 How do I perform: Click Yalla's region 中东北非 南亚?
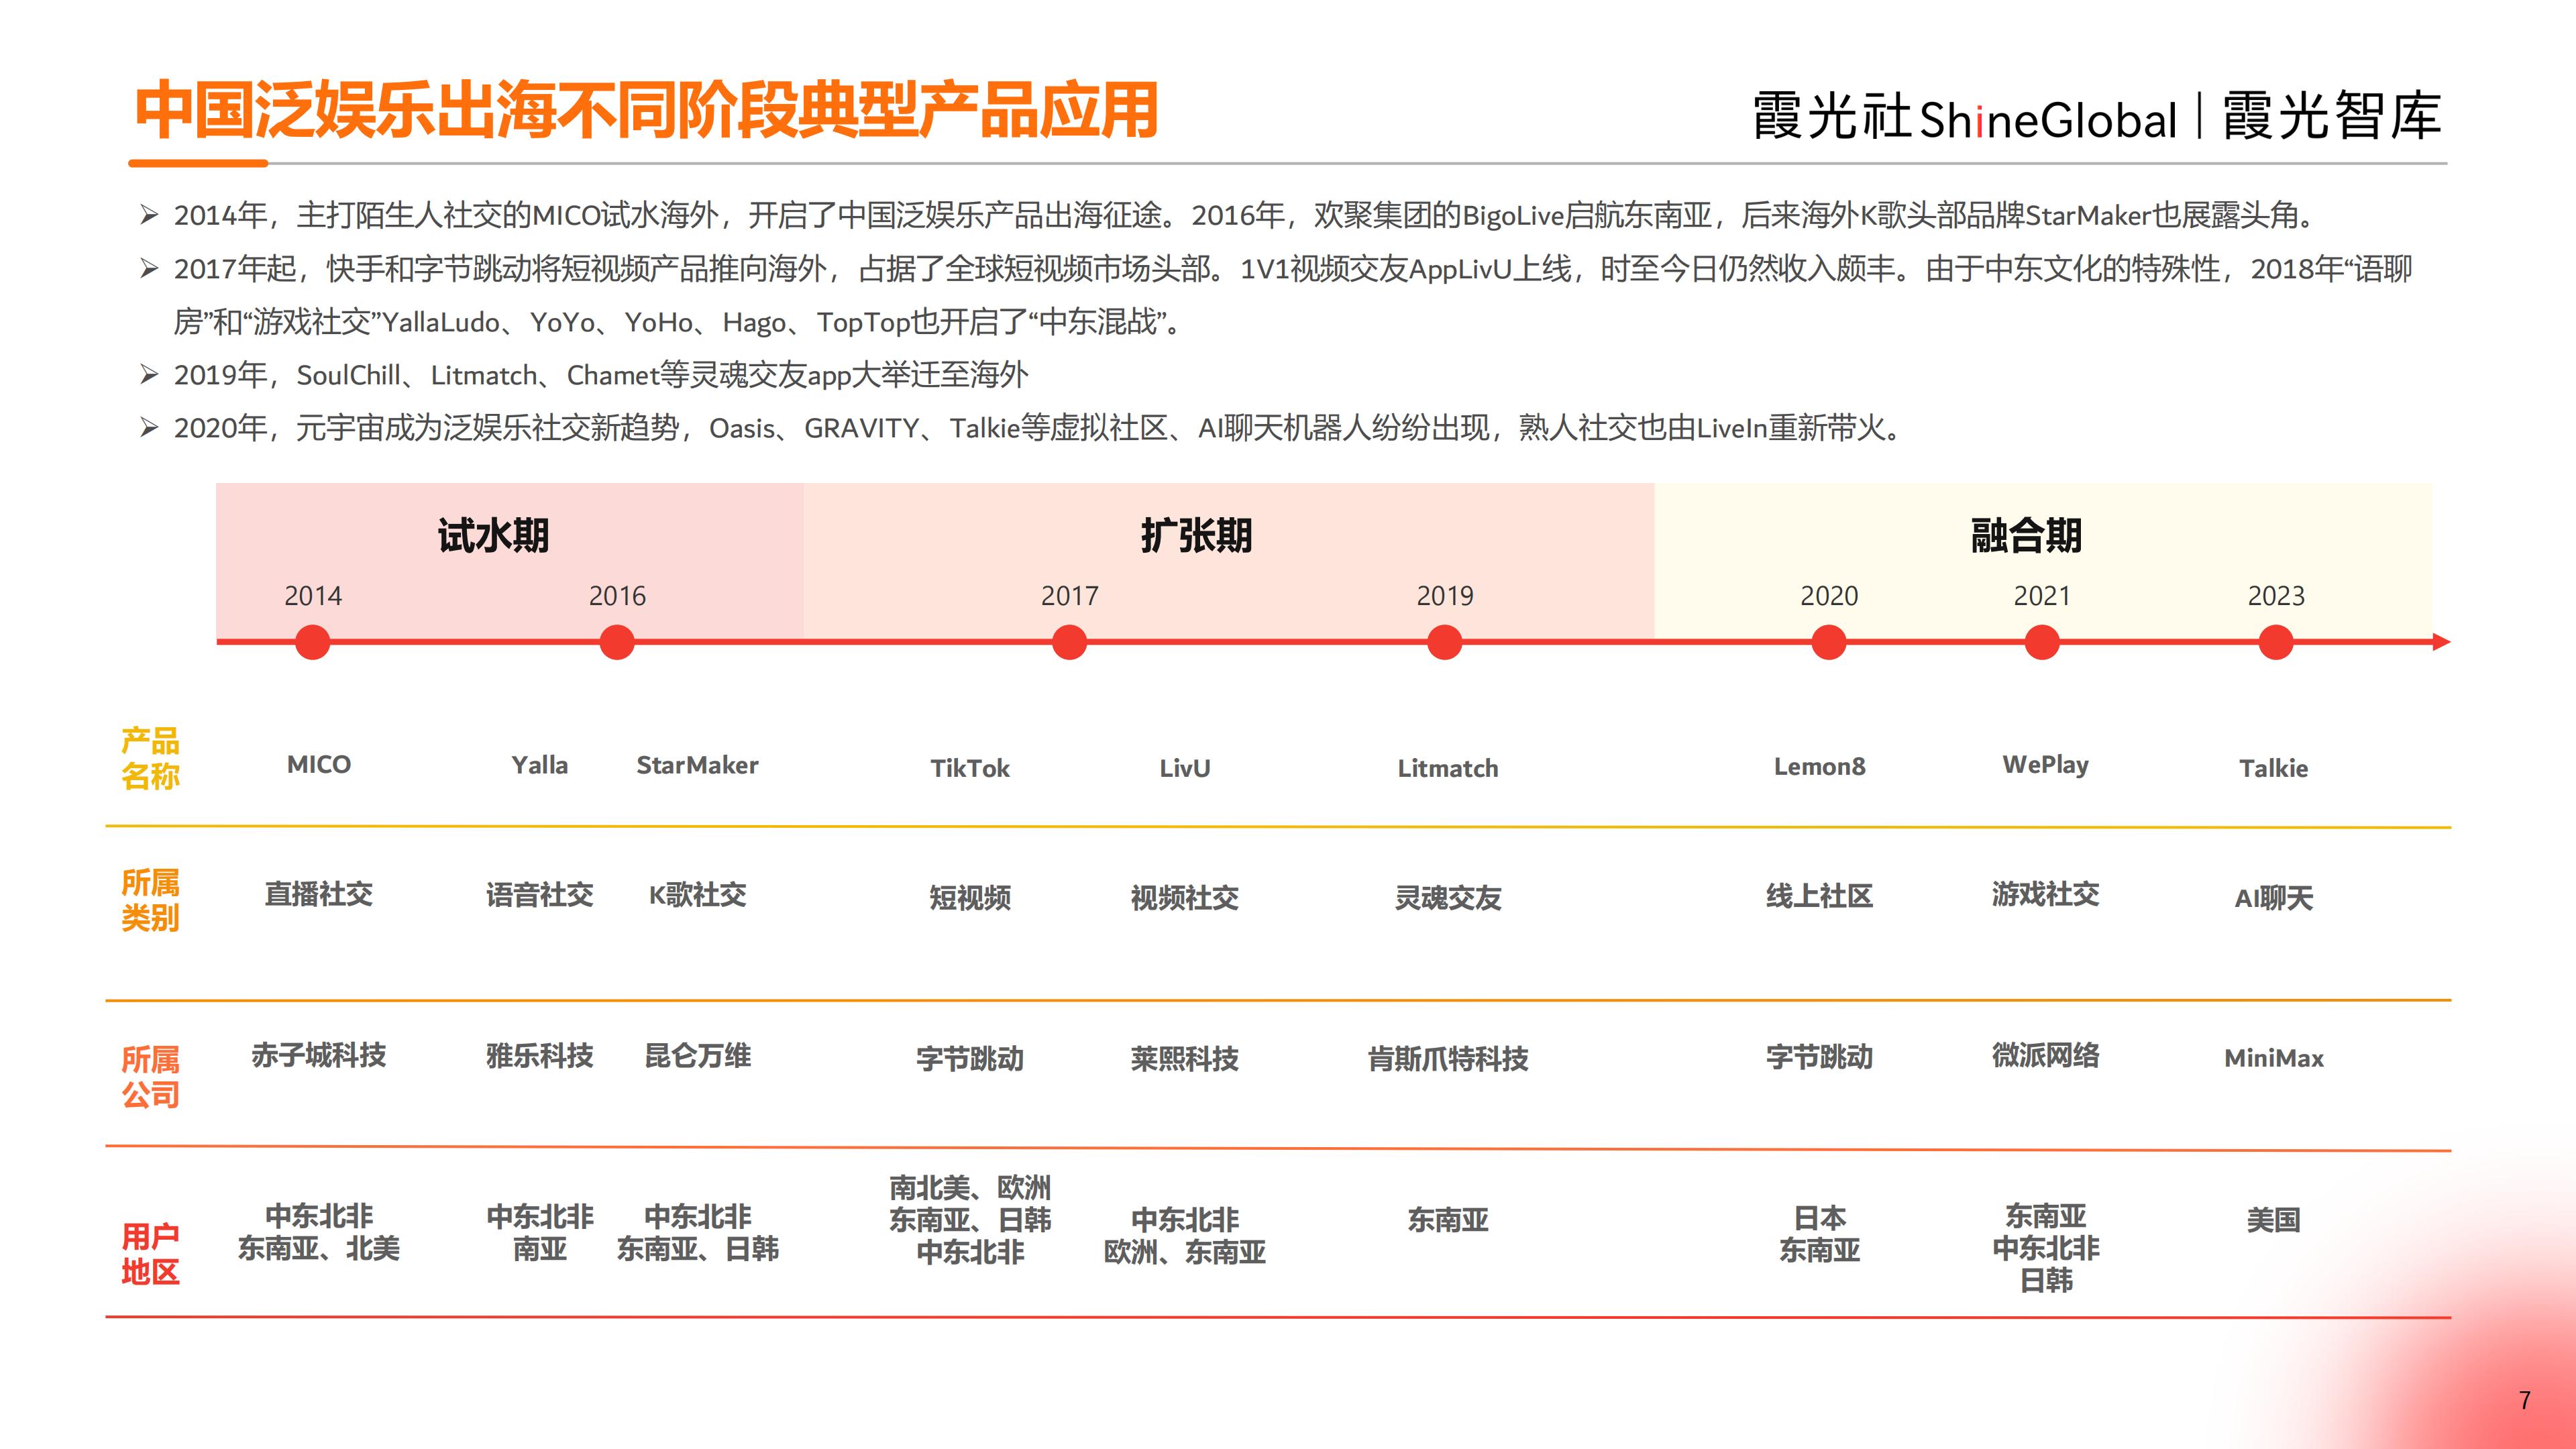[540, 1233]
